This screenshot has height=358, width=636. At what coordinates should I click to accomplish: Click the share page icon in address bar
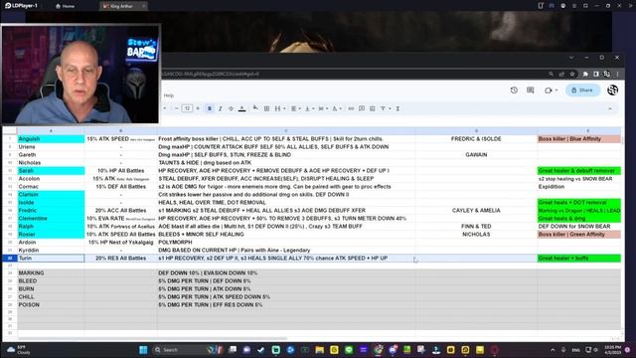click(x=561, y=74)
